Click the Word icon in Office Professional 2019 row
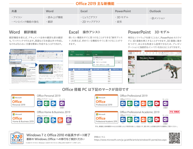This screenshot has width=193, height=149. click(123, 103)
